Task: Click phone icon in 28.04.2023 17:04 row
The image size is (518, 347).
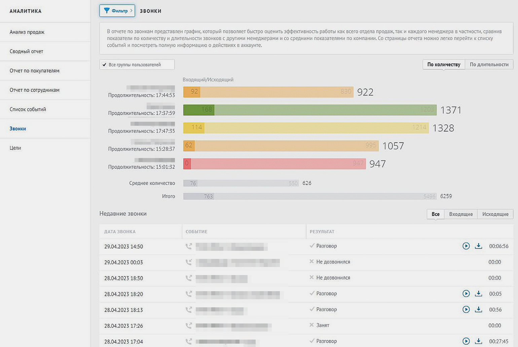Action: [189, 341]
